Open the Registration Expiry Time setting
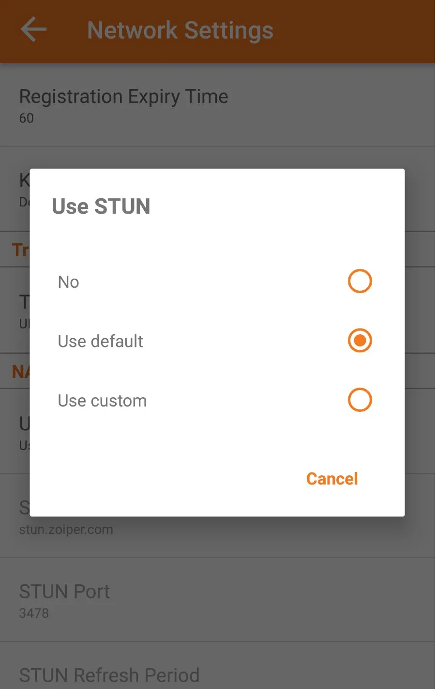Image resolution: width=436 pixels, height=689 pixels. 123,97
